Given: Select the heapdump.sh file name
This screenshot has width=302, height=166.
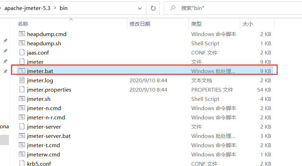Looking at the screenshot, I should [x=44, y=43].
